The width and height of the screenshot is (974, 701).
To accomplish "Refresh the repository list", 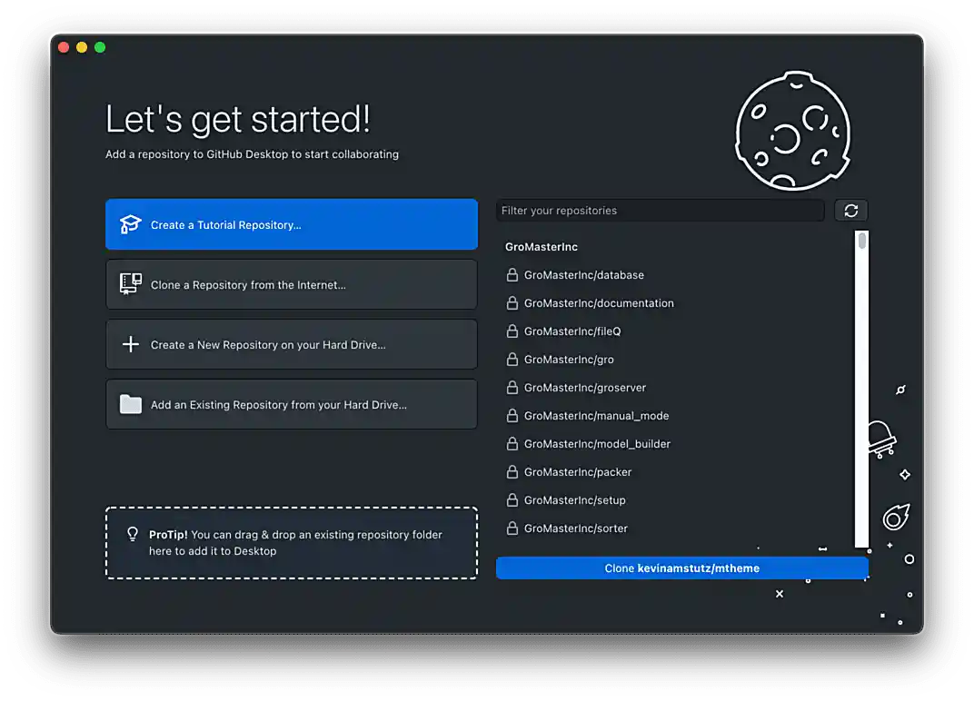I will tap(850, 211).
